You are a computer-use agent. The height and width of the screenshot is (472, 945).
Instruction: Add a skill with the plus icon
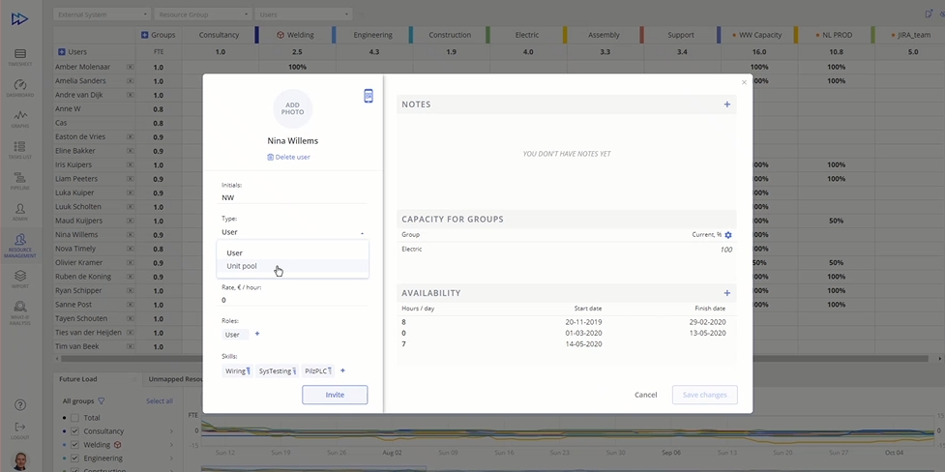click(x=342, y=370)
